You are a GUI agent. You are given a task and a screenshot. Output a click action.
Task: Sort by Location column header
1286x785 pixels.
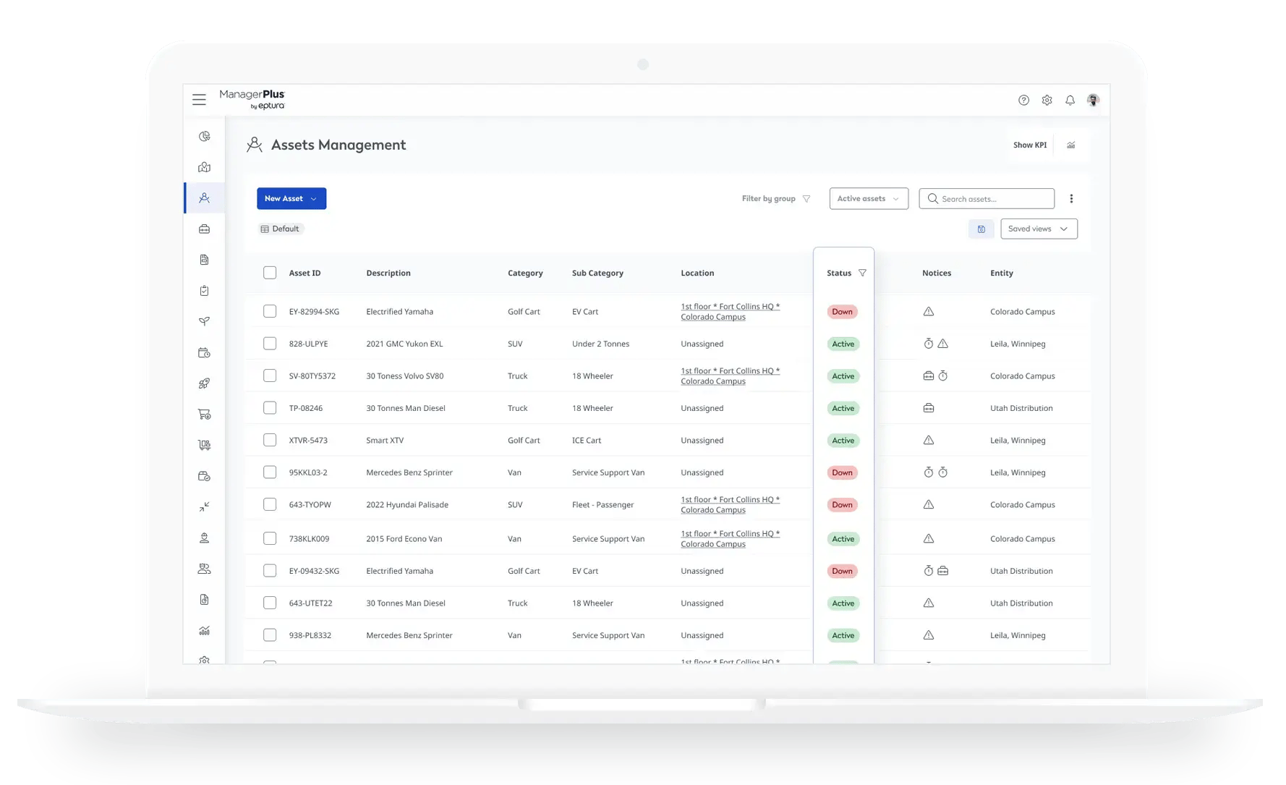(697, 273)
